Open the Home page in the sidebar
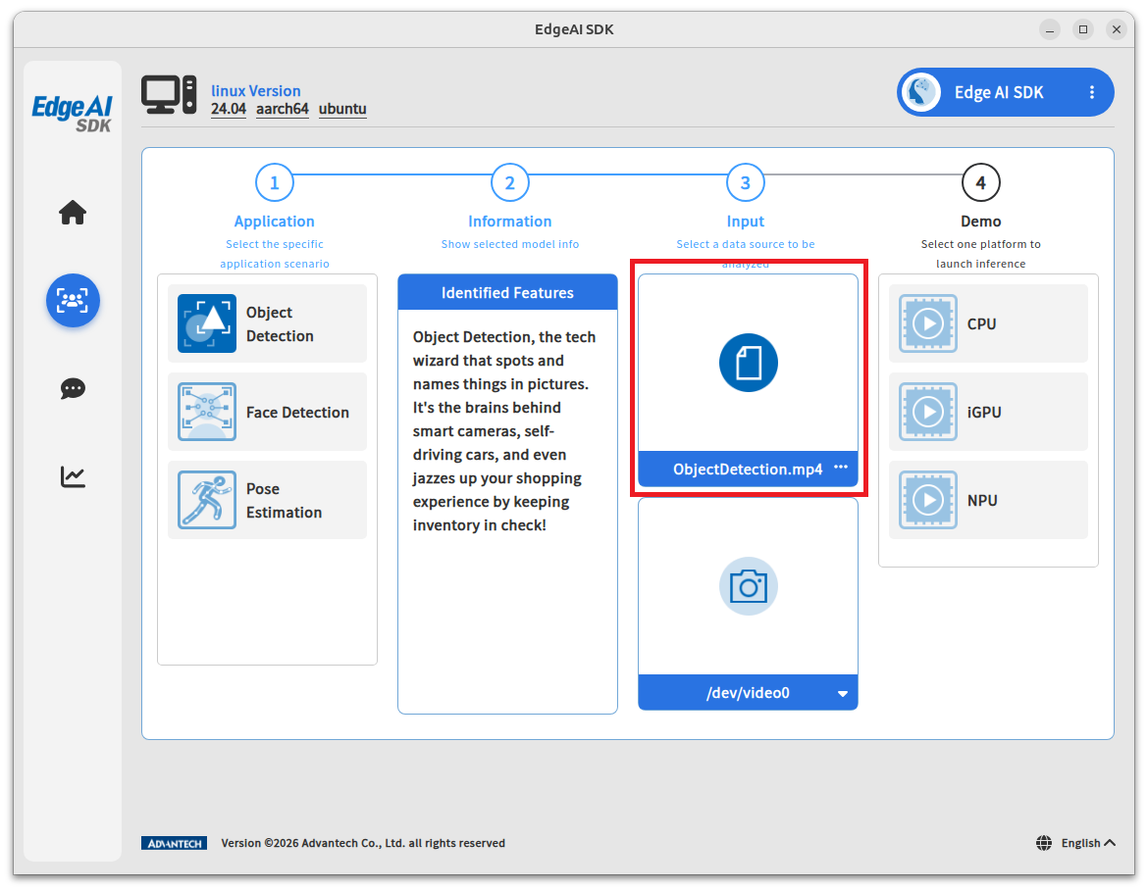The height and width of the screenshot is (891, 1148). 73,212
